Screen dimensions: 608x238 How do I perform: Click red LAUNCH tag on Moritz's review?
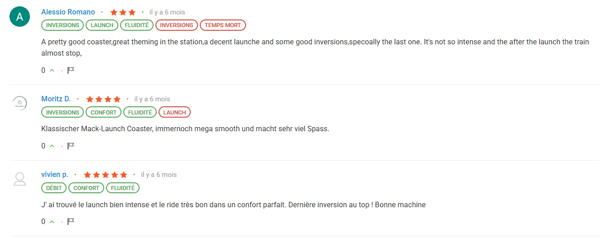(174, 112)
